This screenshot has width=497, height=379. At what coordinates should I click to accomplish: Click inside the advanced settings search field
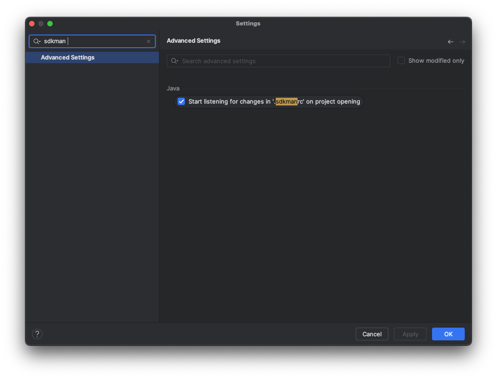click(278, 60)
